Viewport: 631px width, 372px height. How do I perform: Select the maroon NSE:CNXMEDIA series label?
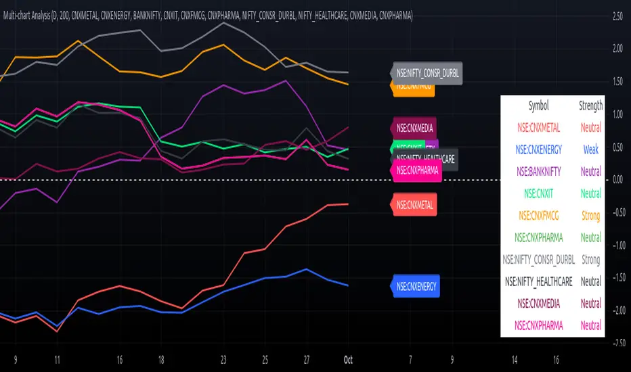(415, 126)
